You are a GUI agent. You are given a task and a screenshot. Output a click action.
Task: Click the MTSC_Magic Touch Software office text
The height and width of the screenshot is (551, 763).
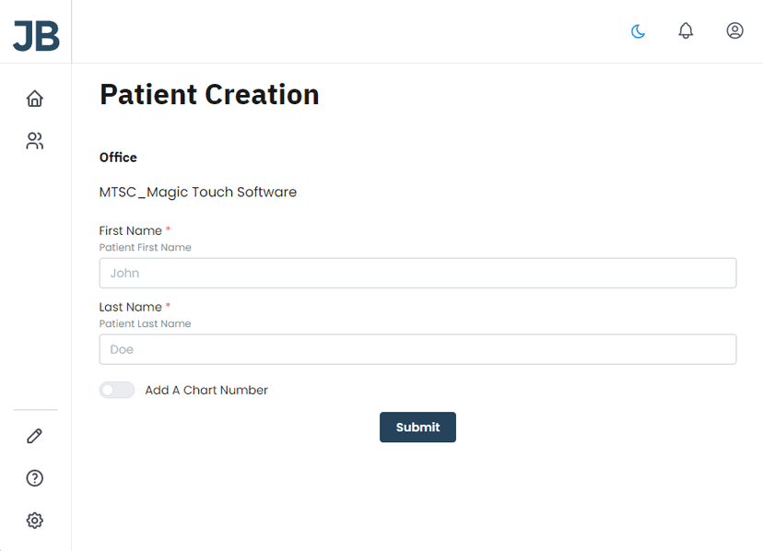click(198, 193)
